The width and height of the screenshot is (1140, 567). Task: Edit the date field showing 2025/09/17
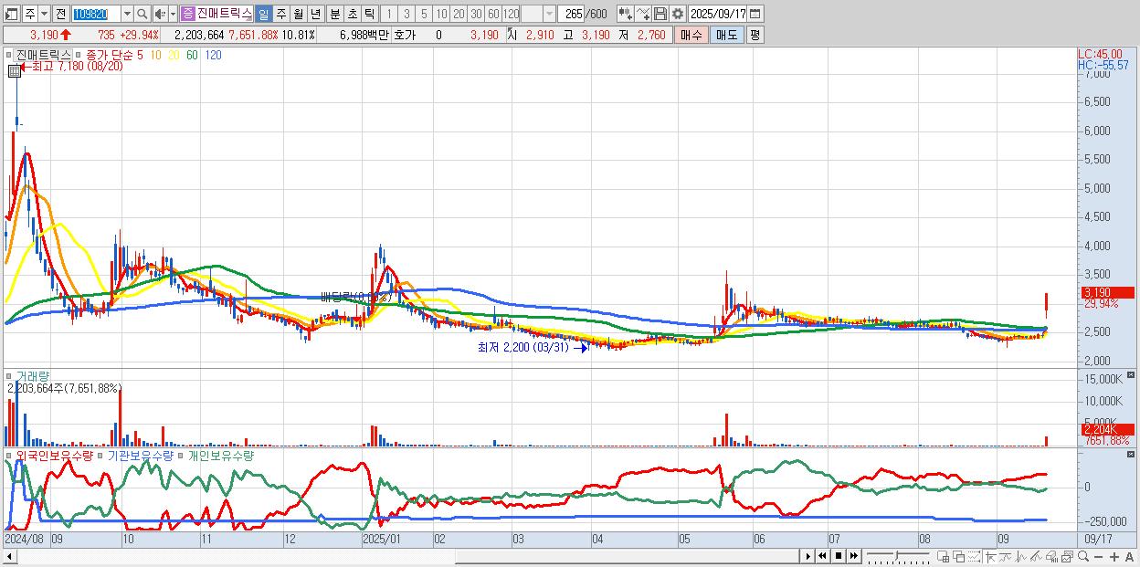click(719, 14)
